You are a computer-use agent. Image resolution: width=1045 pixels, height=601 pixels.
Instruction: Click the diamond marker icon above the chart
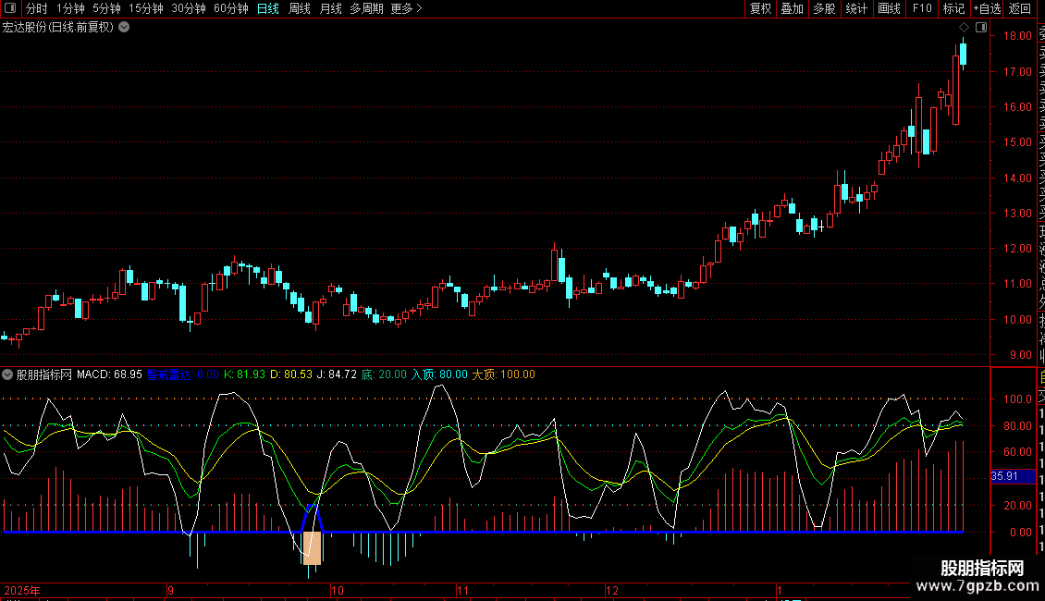click(964, 28)
